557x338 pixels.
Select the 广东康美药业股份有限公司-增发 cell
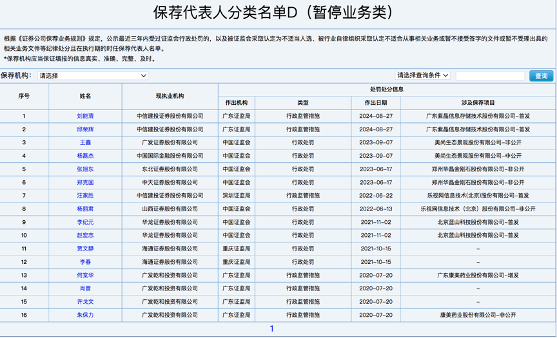tap(478, 275)
